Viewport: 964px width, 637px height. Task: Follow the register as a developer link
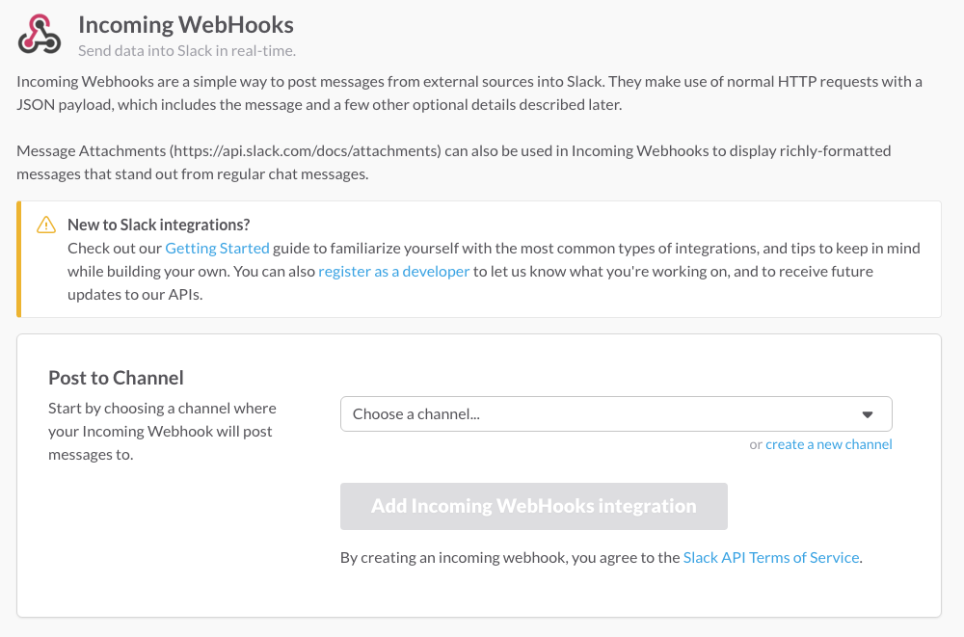(393, 271)
